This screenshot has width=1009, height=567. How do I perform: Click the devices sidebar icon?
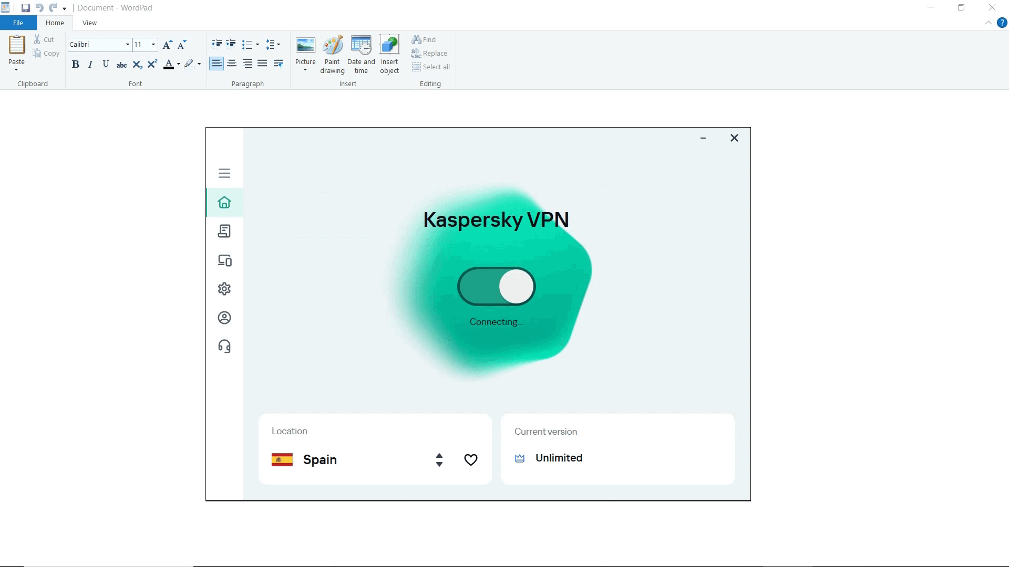coord(224,260)
